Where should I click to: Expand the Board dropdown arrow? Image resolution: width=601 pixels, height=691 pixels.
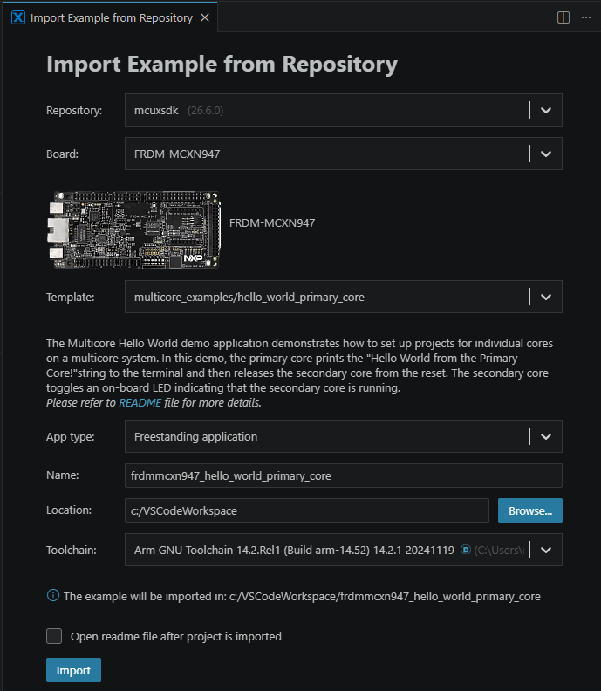click(546, 154)
